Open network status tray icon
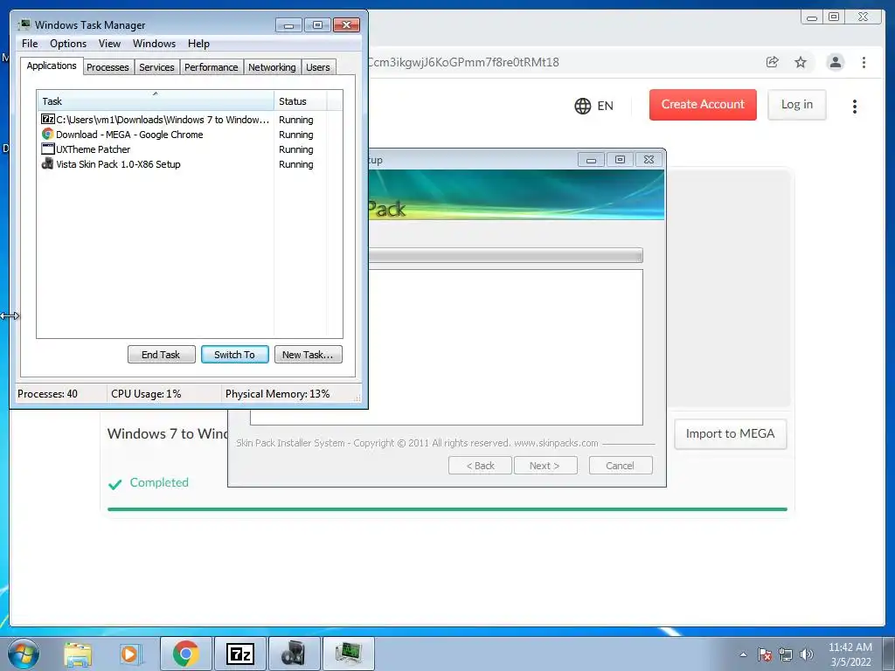The height and width of the screenshot is (671, 895). pyautogui.click(x=786, y=654)
